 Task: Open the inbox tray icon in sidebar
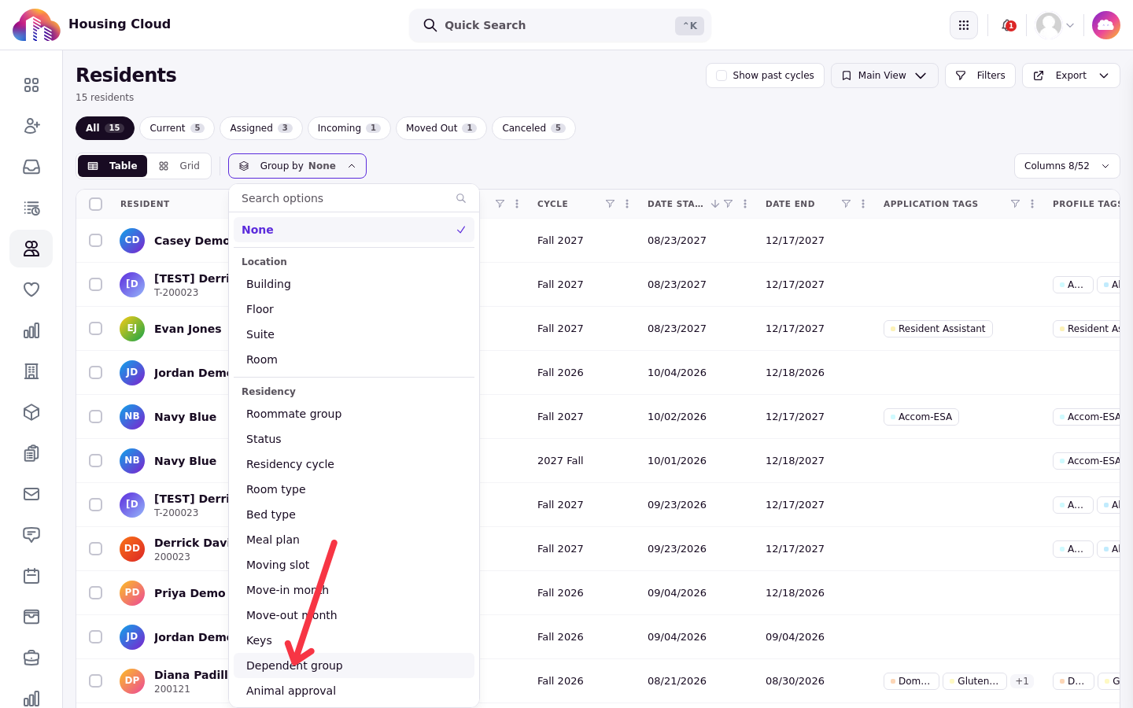tap(31, 167)
